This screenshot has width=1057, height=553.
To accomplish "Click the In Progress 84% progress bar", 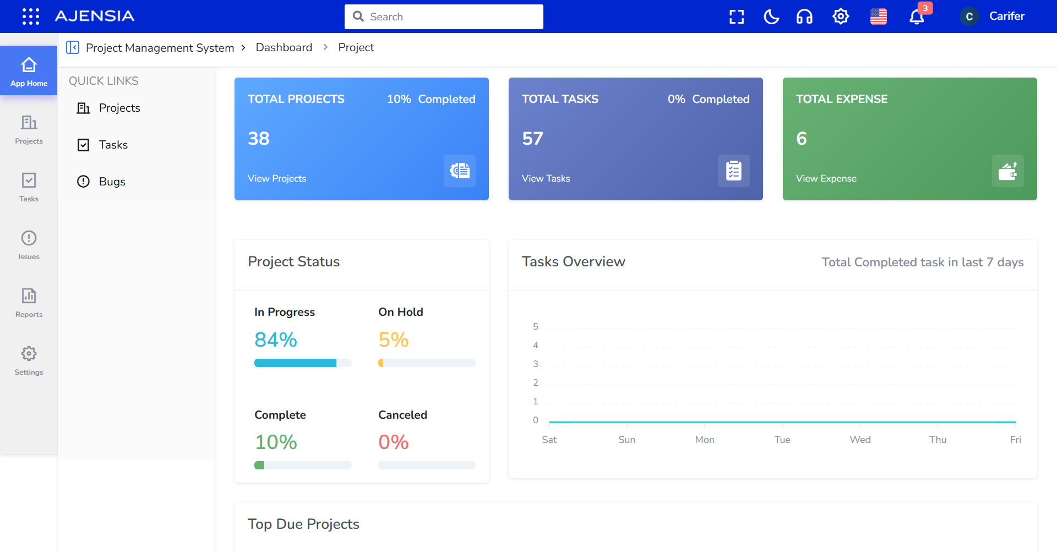I will [303, 363].
